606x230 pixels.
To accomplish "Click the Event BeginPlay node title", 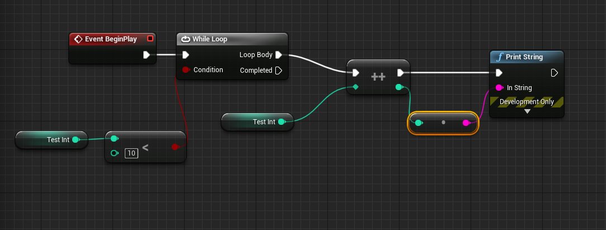I will point(111,39).
